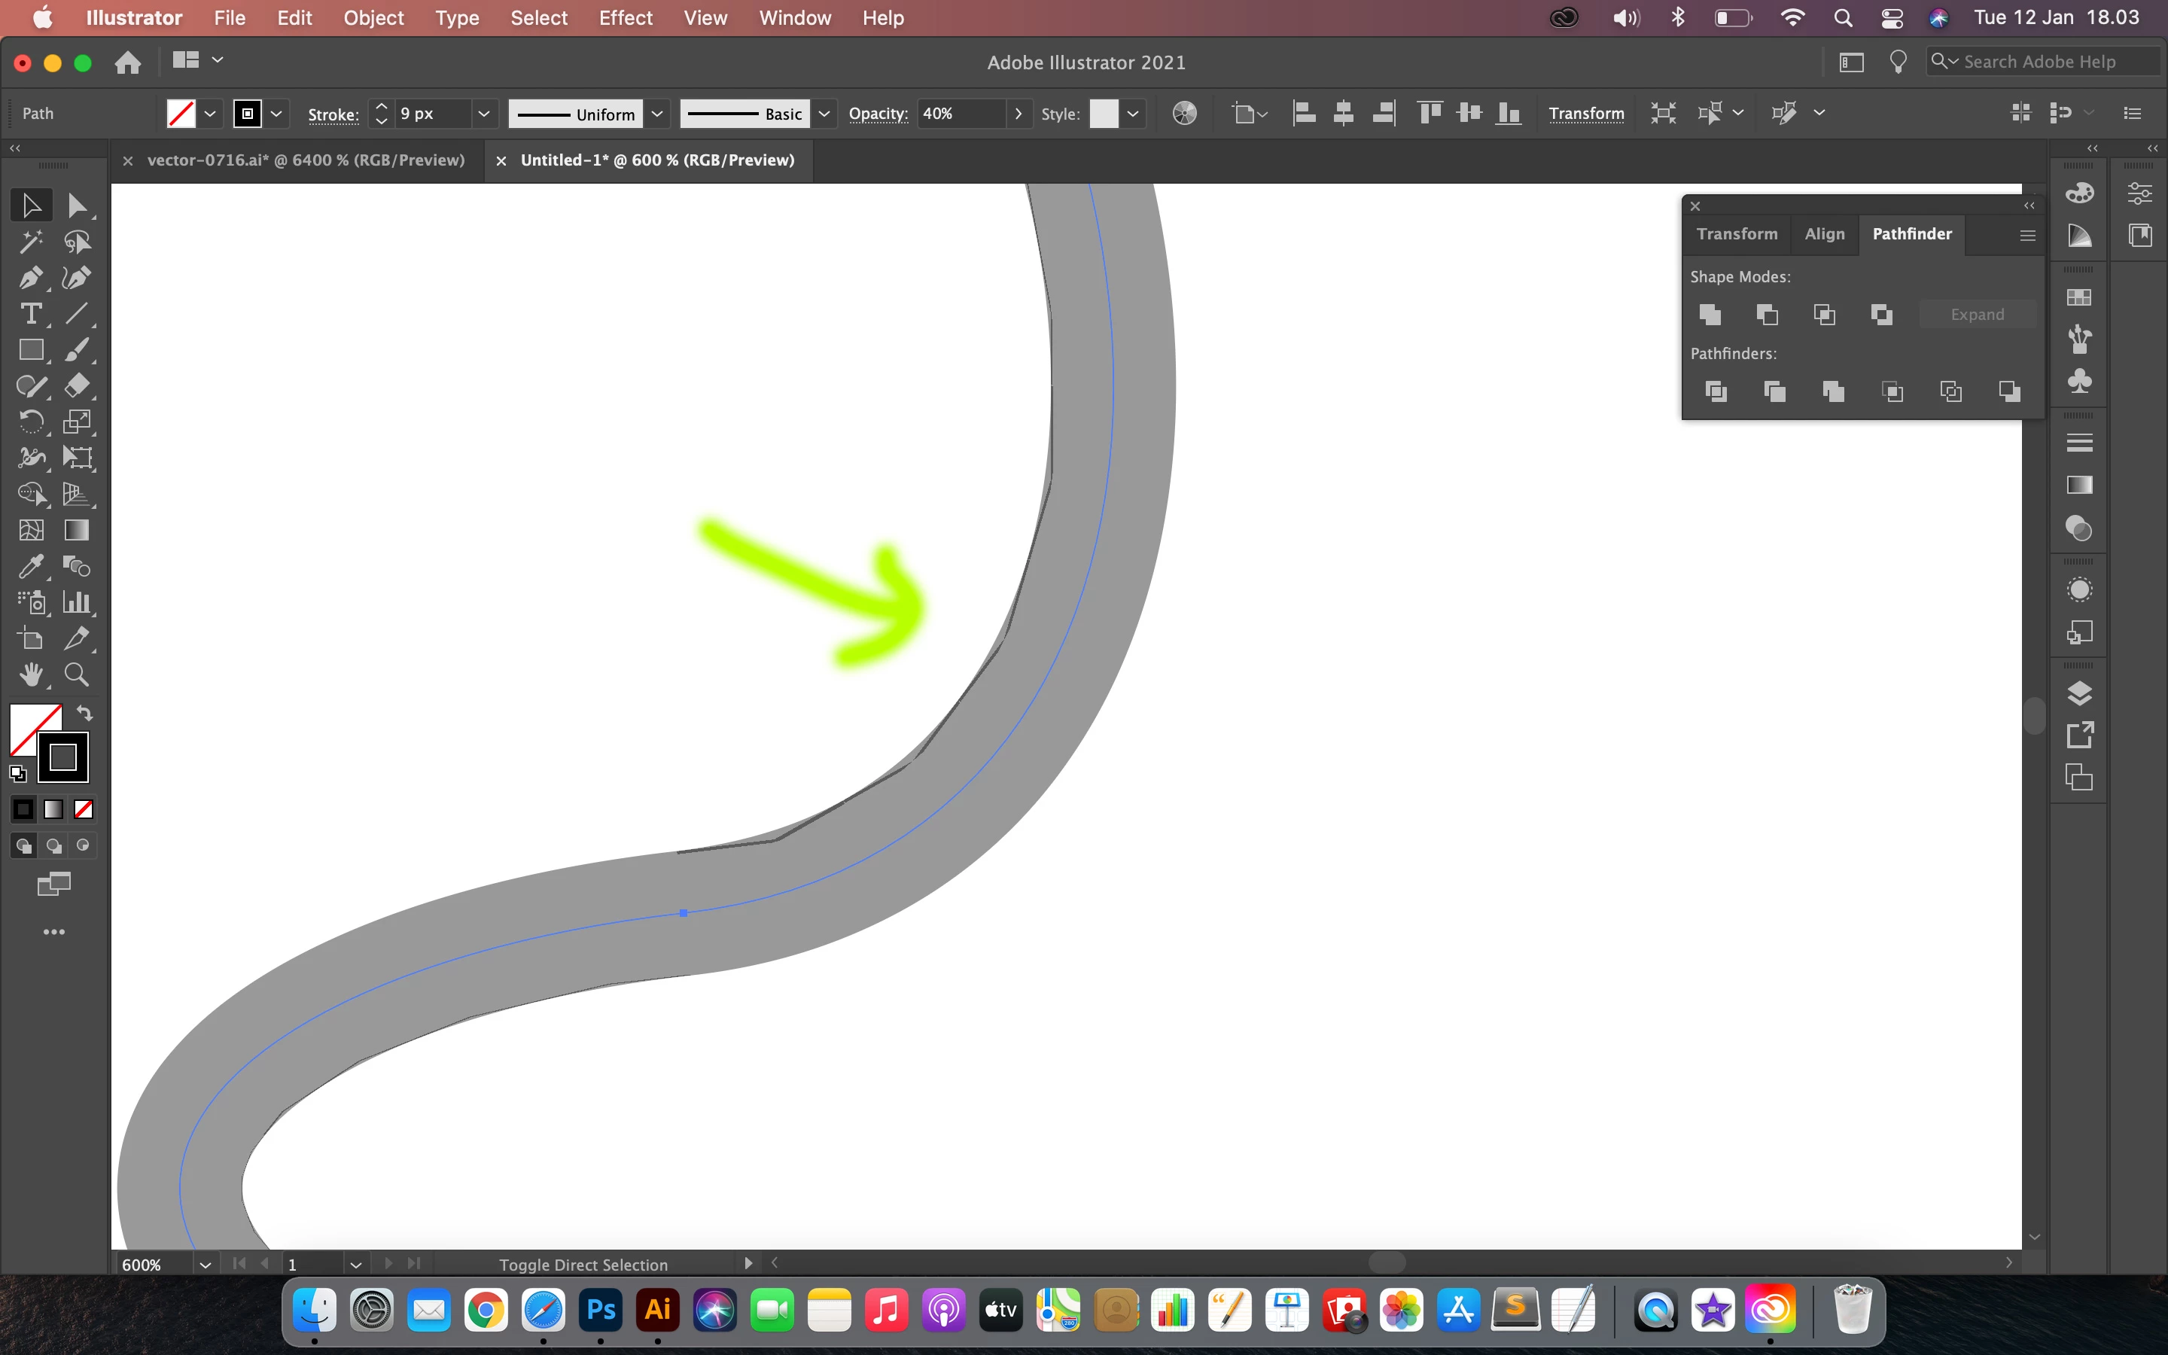Expand the Uniform variable width profile dropdown
Image resolution: width=2168 pixels, height=1355 pixels.
pos(656,114)
